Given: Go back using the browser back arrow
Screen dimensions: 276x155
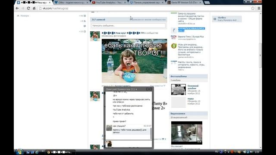Looking at the screenshot, I should [x=17, y=8].
